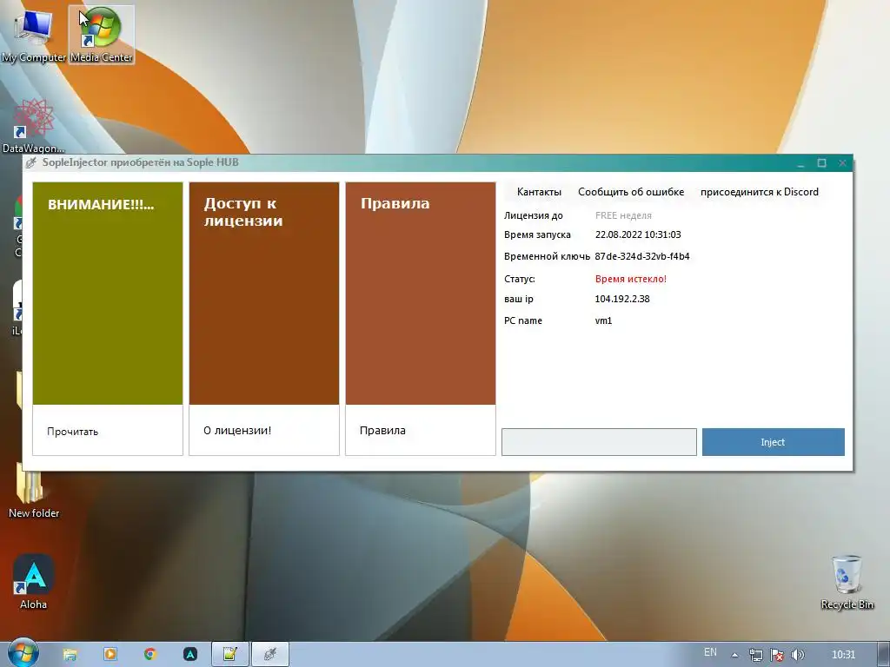The height and width of the screenshot is (667, 890).
Task: Select the Прочитать link
Action: [x=73, y=432]
